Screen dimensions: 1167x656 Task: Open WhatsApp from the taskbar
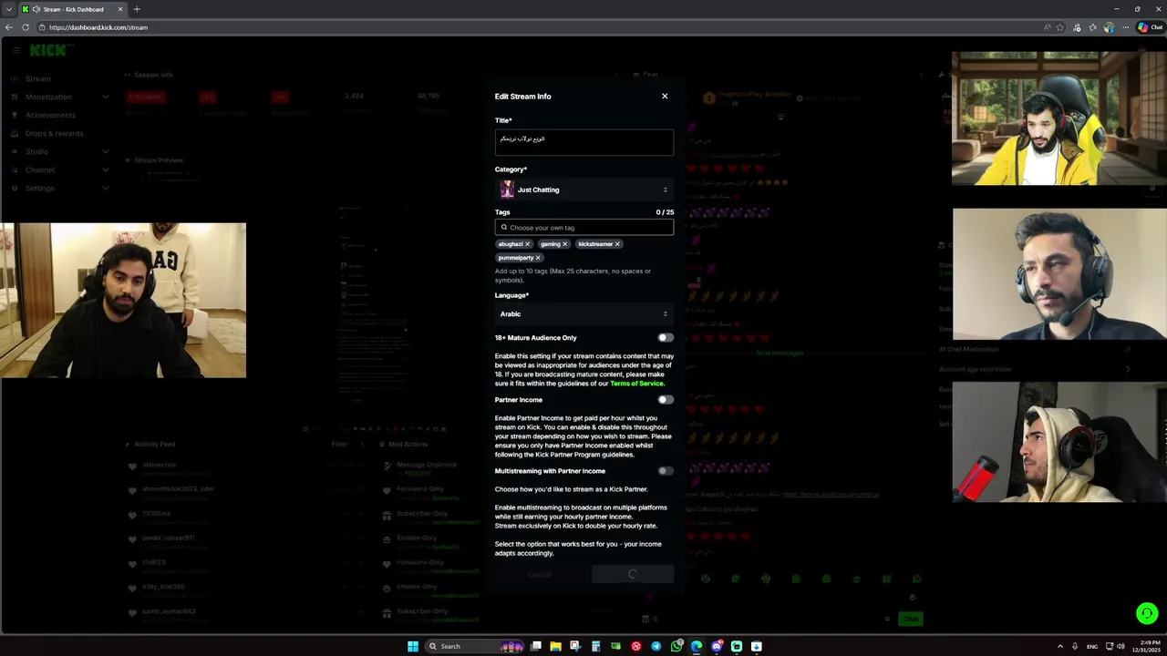coord(676,646)
